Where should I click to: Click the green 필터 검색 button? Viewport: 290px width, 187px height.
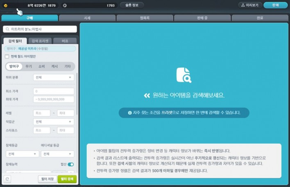click(x=67, y=179)
